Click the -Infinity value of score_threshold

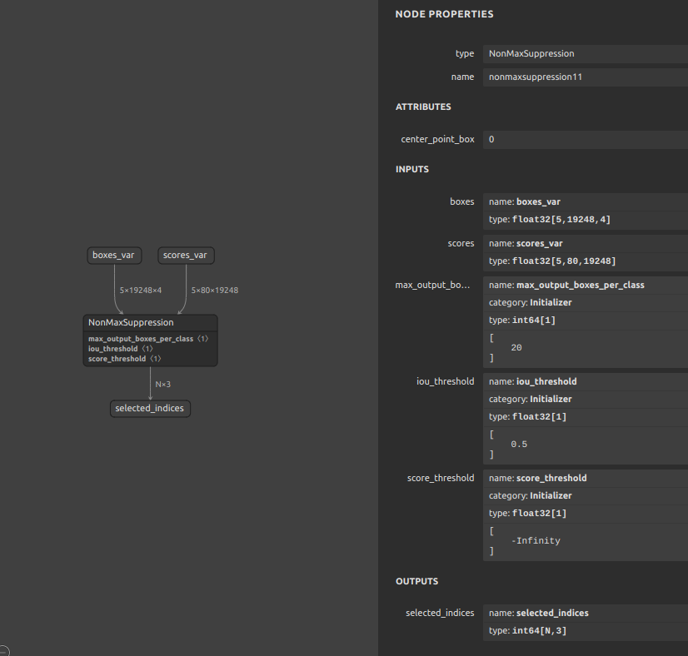pos(536,540)
